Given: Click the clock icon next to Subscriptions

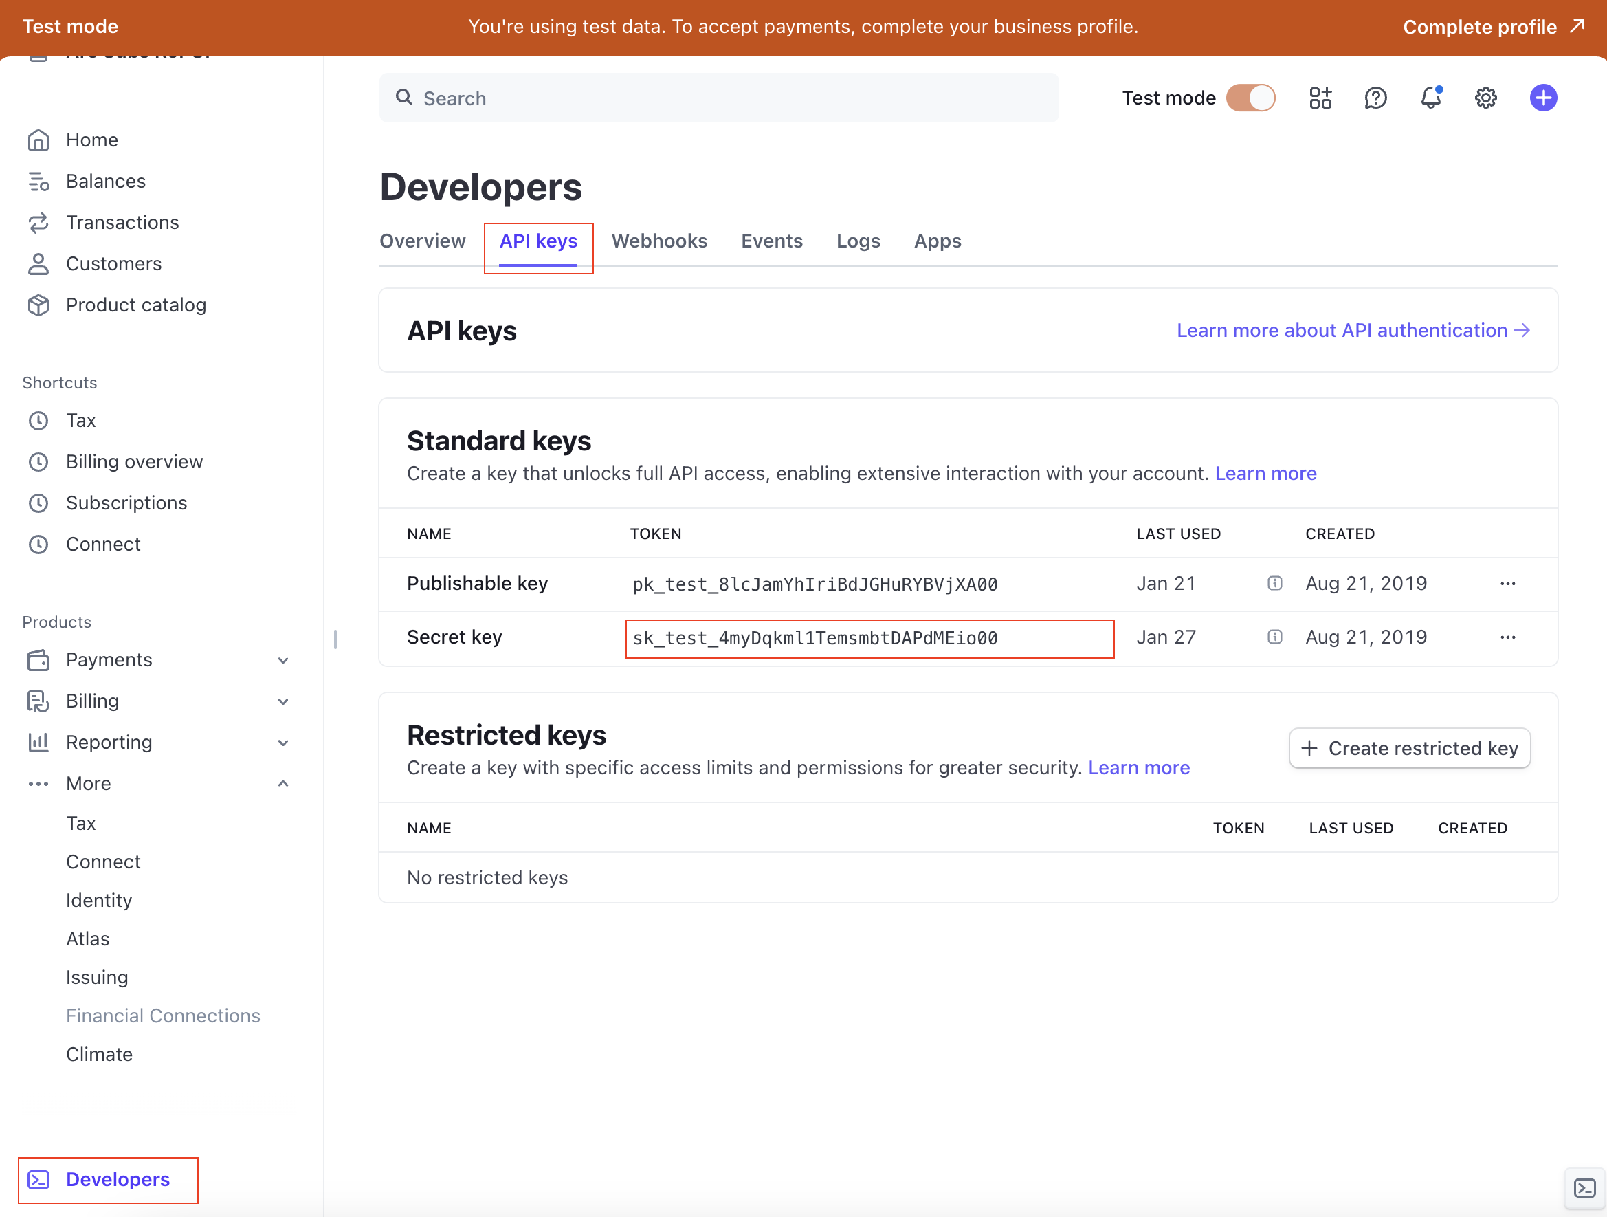Looking at the screenshot, I should [x=38, y=503].
